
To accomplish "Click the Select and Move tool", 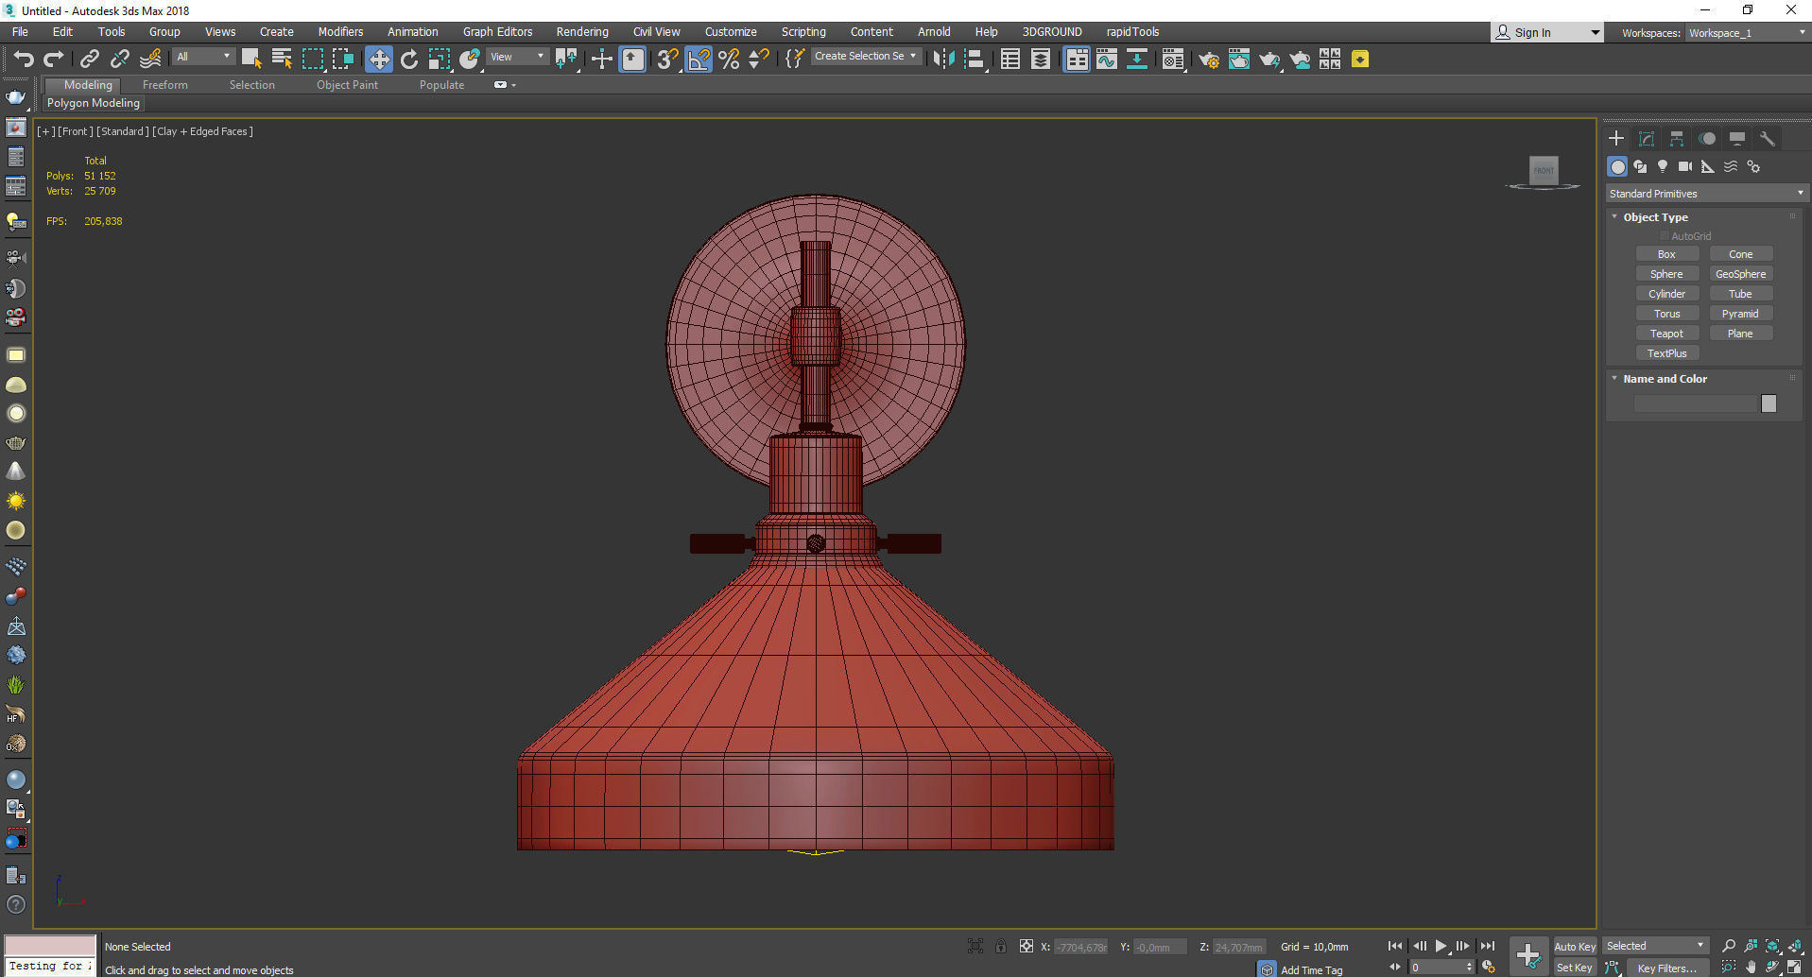I will coord(378,60).
